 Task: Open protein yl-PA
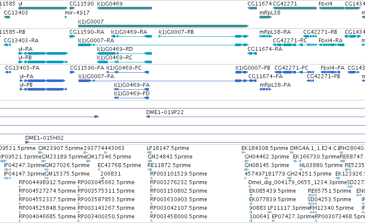point(27,76)
